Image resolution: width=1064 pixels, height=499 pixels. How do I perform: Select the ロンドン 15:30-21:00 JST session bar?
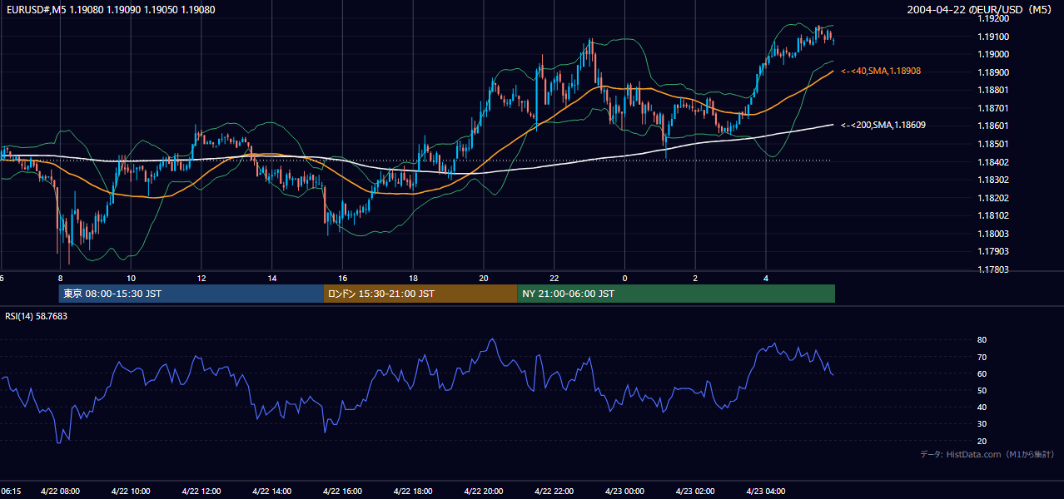(x=420, y=294)
